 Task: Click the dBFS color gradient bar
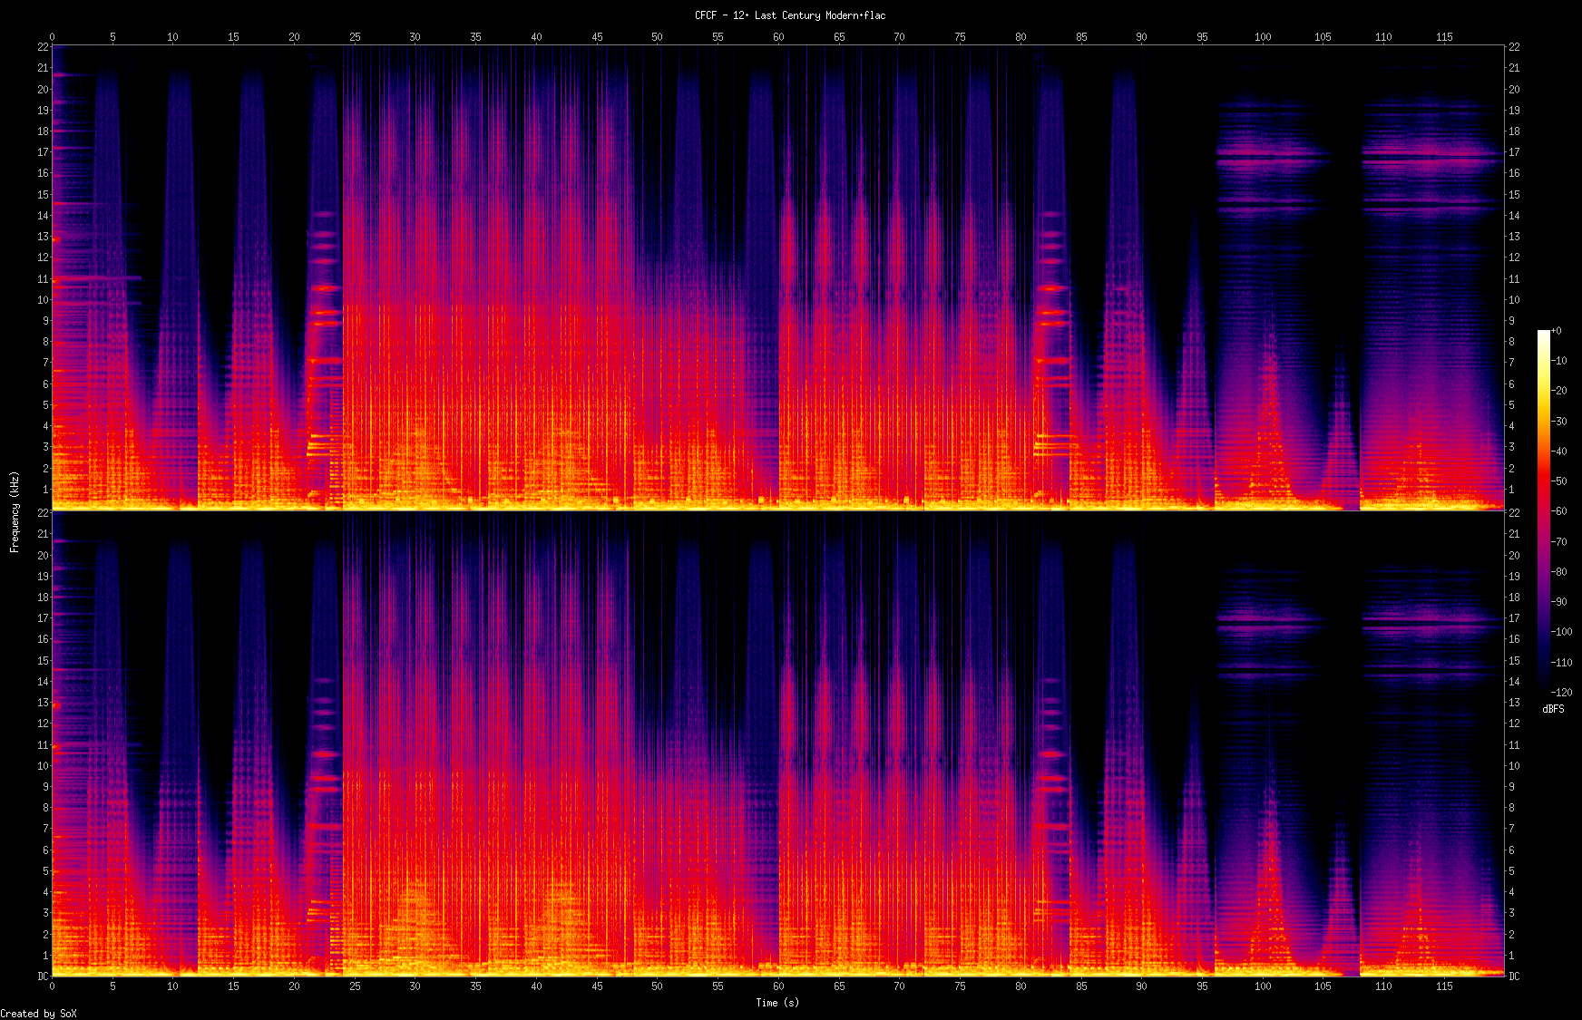click(1543, 512)
